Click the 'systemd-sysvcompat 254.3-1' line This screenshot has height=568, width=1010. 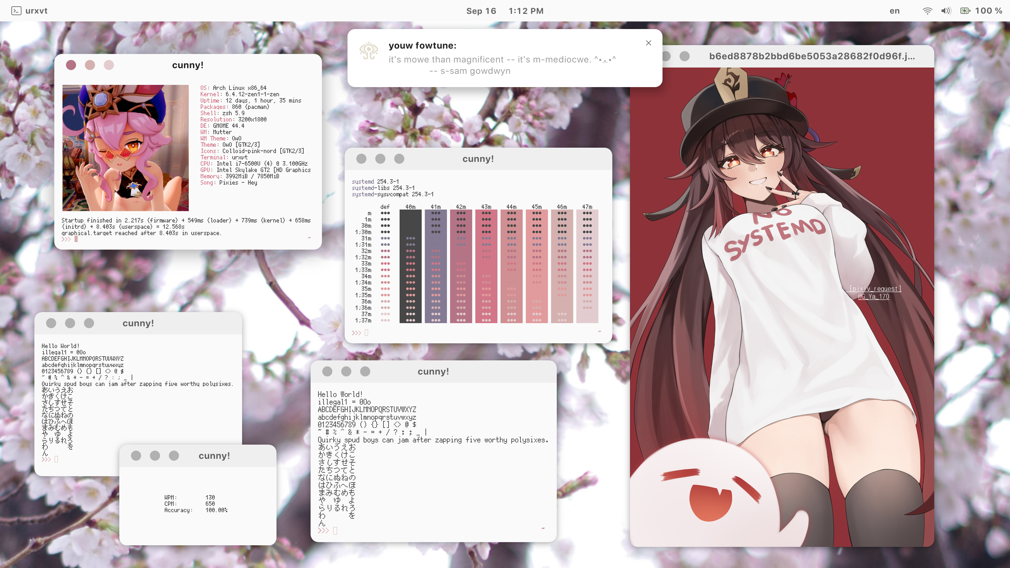392,194
